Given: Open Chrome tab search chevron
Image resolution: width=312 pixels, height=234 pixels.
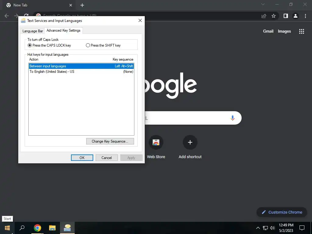Looking at the screenshot, I should [x=263, y=4].
